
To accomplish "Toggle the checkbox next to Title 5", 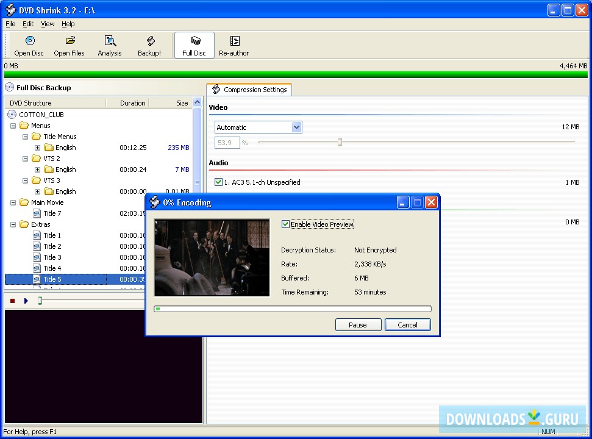I will coord(35,279).
